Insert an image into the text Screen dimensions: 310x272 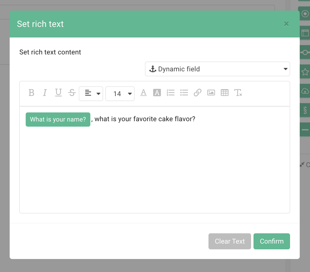pos(211,93)
